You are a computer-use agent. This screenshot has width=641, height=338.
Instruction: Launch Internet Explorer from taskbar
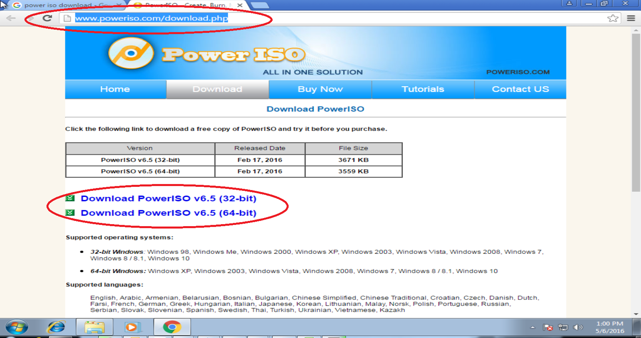click(56, 328)
